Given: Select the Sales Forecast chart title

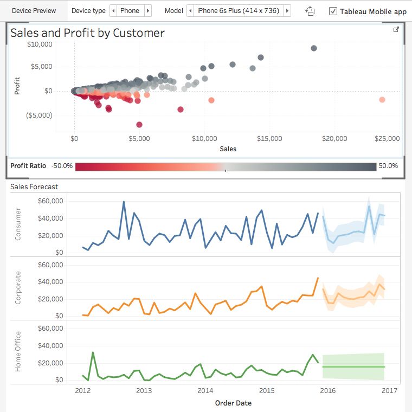Looking at the screenshot, I should pyautogui.click(x=34, y=187).
